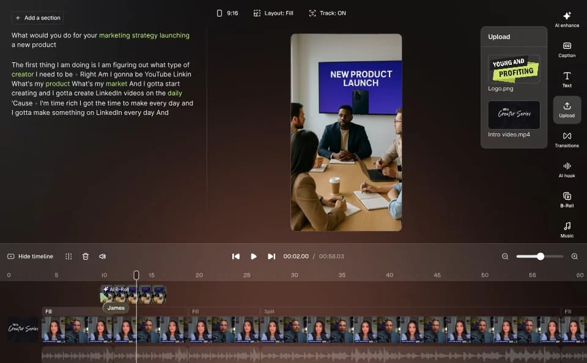This screenshot has width=587, height=363.
Task: Select the Intro video.mp4 thumbnail
Action: (x=514, y=115)
